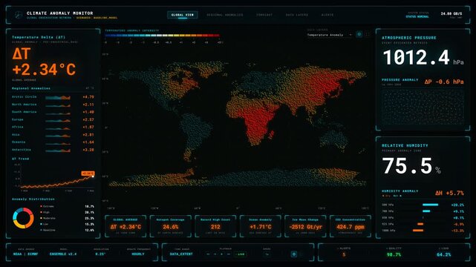
Task: Click the Anomaly Distribution donut chart
Action: point(23,218)
